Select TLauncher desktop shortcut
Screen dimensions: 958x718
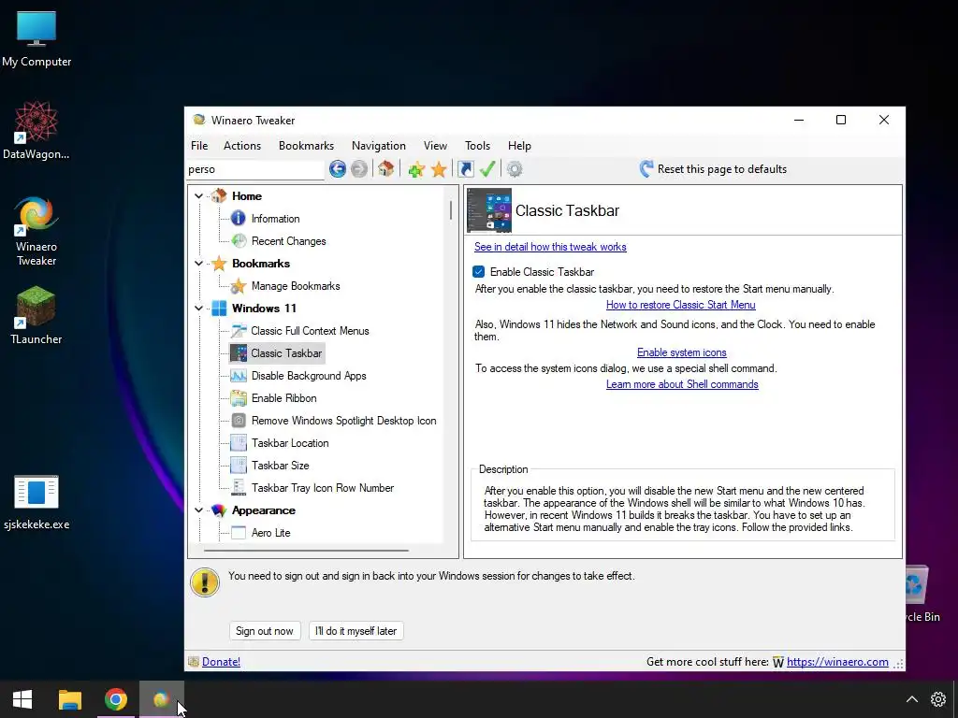tap(36, 316)
